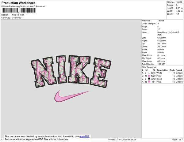Click the Pink 764 thread color swatch

(x=149, y=82)
